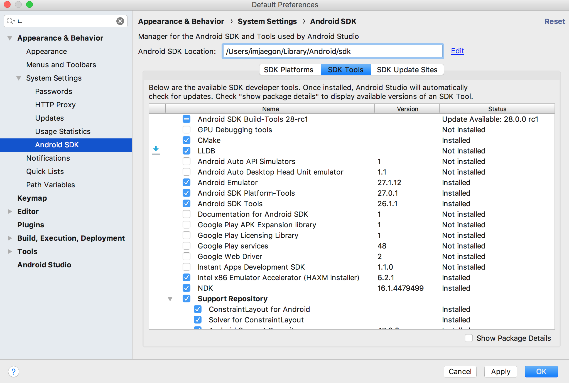Uncheck the CMake checkbox
The height and width of the screenshot is (383, 569).
187,140
